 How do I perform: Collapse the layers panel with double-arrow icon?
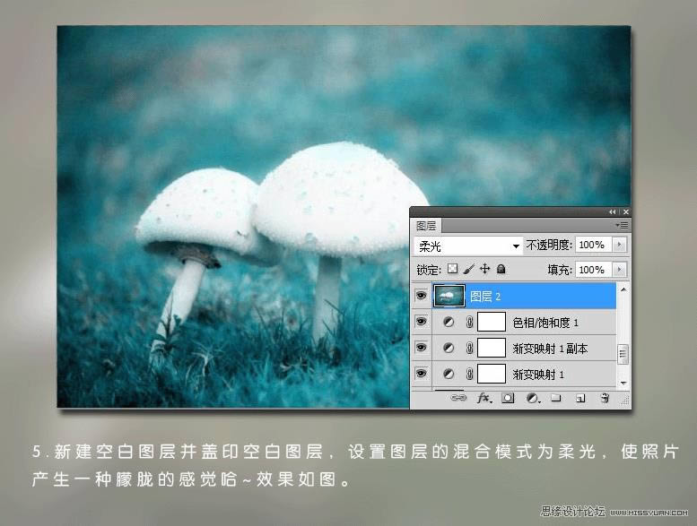click(612, 212)
